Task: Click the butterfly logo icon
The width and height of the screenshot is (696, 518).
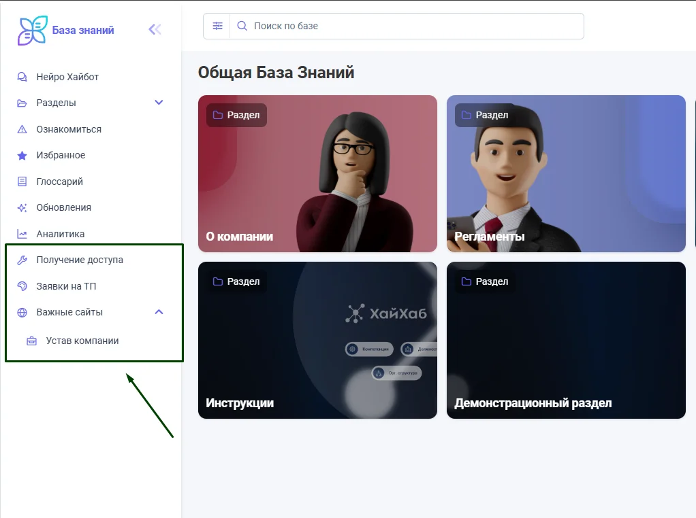Action: (33, 31)
